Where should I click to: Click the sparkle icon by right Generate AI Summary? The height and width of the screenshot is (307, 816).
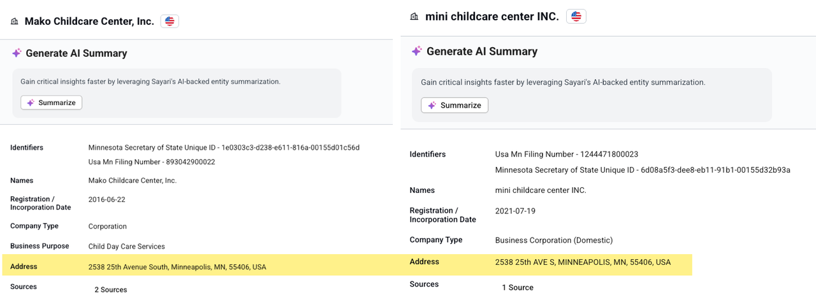click(x=417, y=51)
